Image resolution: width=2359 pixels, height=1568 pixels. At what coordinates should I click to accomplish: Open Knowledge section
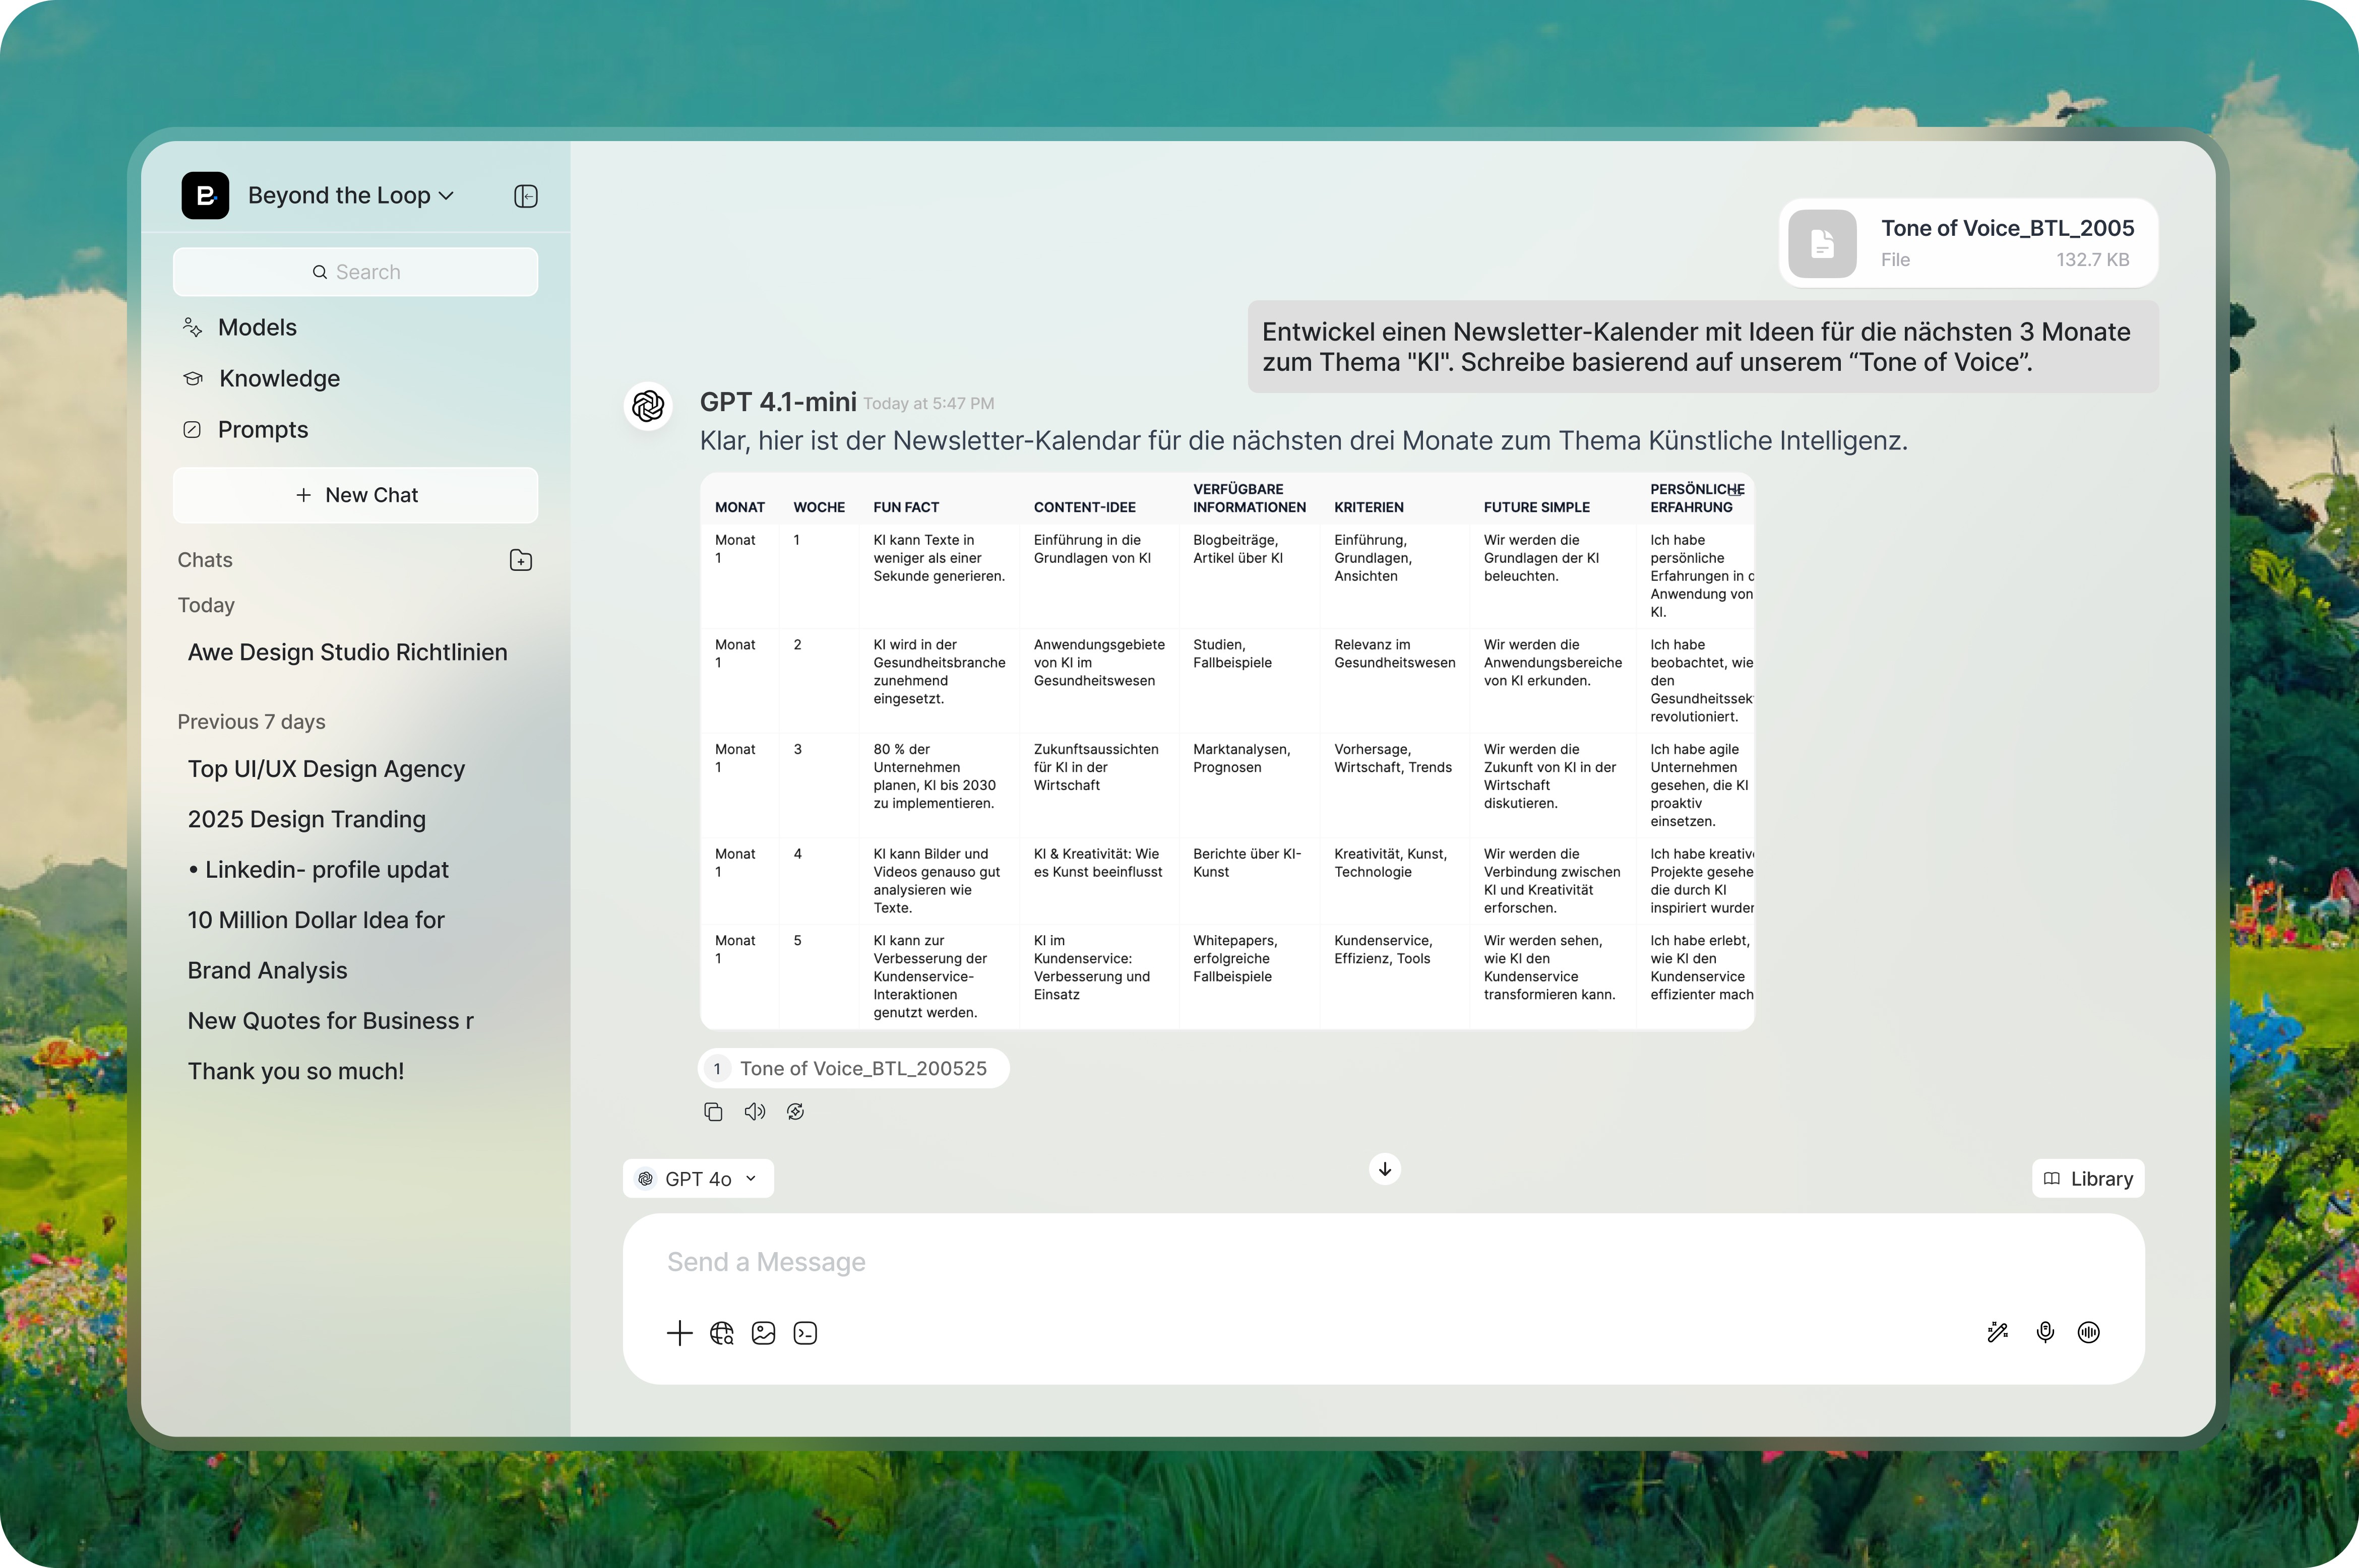click(x=279, y=379)
